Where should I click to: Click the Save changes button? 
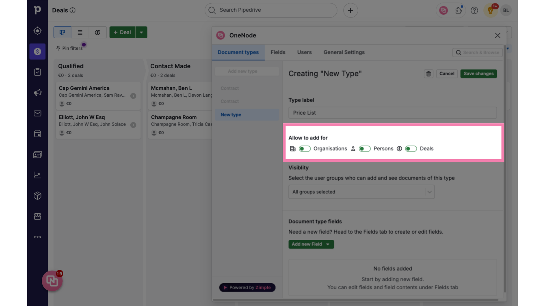[478, 74]
